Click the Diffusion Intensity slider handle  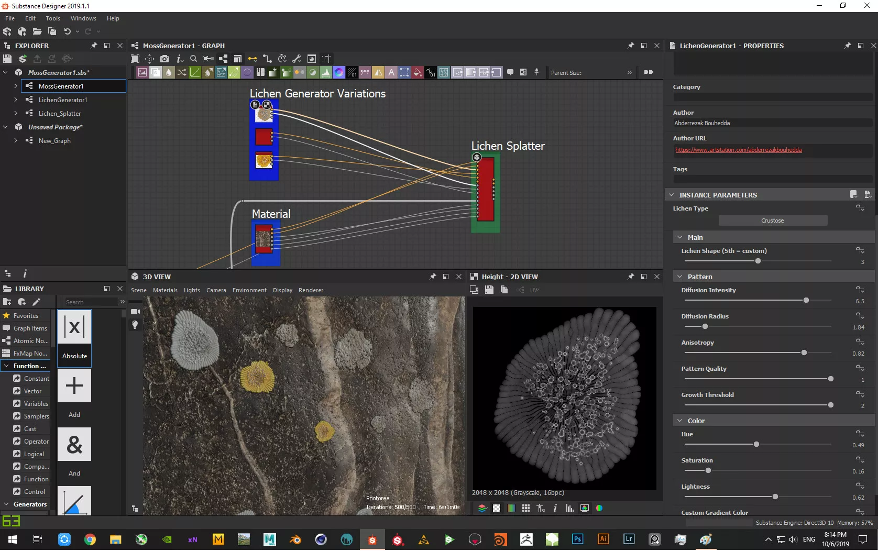(806, 300)
